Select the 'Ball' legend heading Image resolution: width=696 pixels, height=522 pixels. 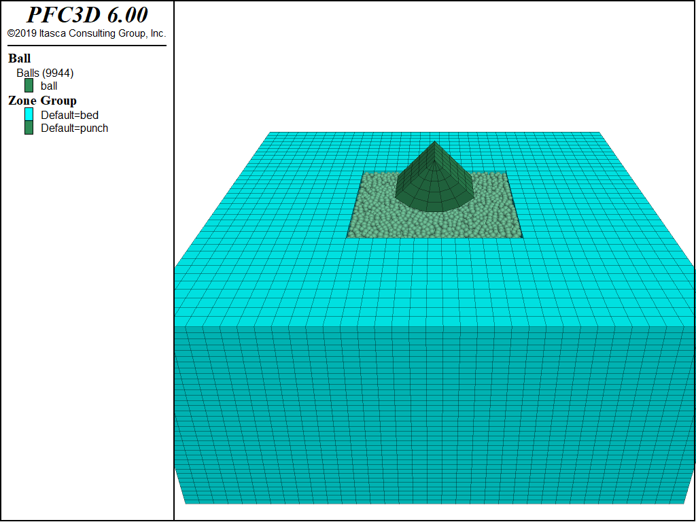[20, 58]
